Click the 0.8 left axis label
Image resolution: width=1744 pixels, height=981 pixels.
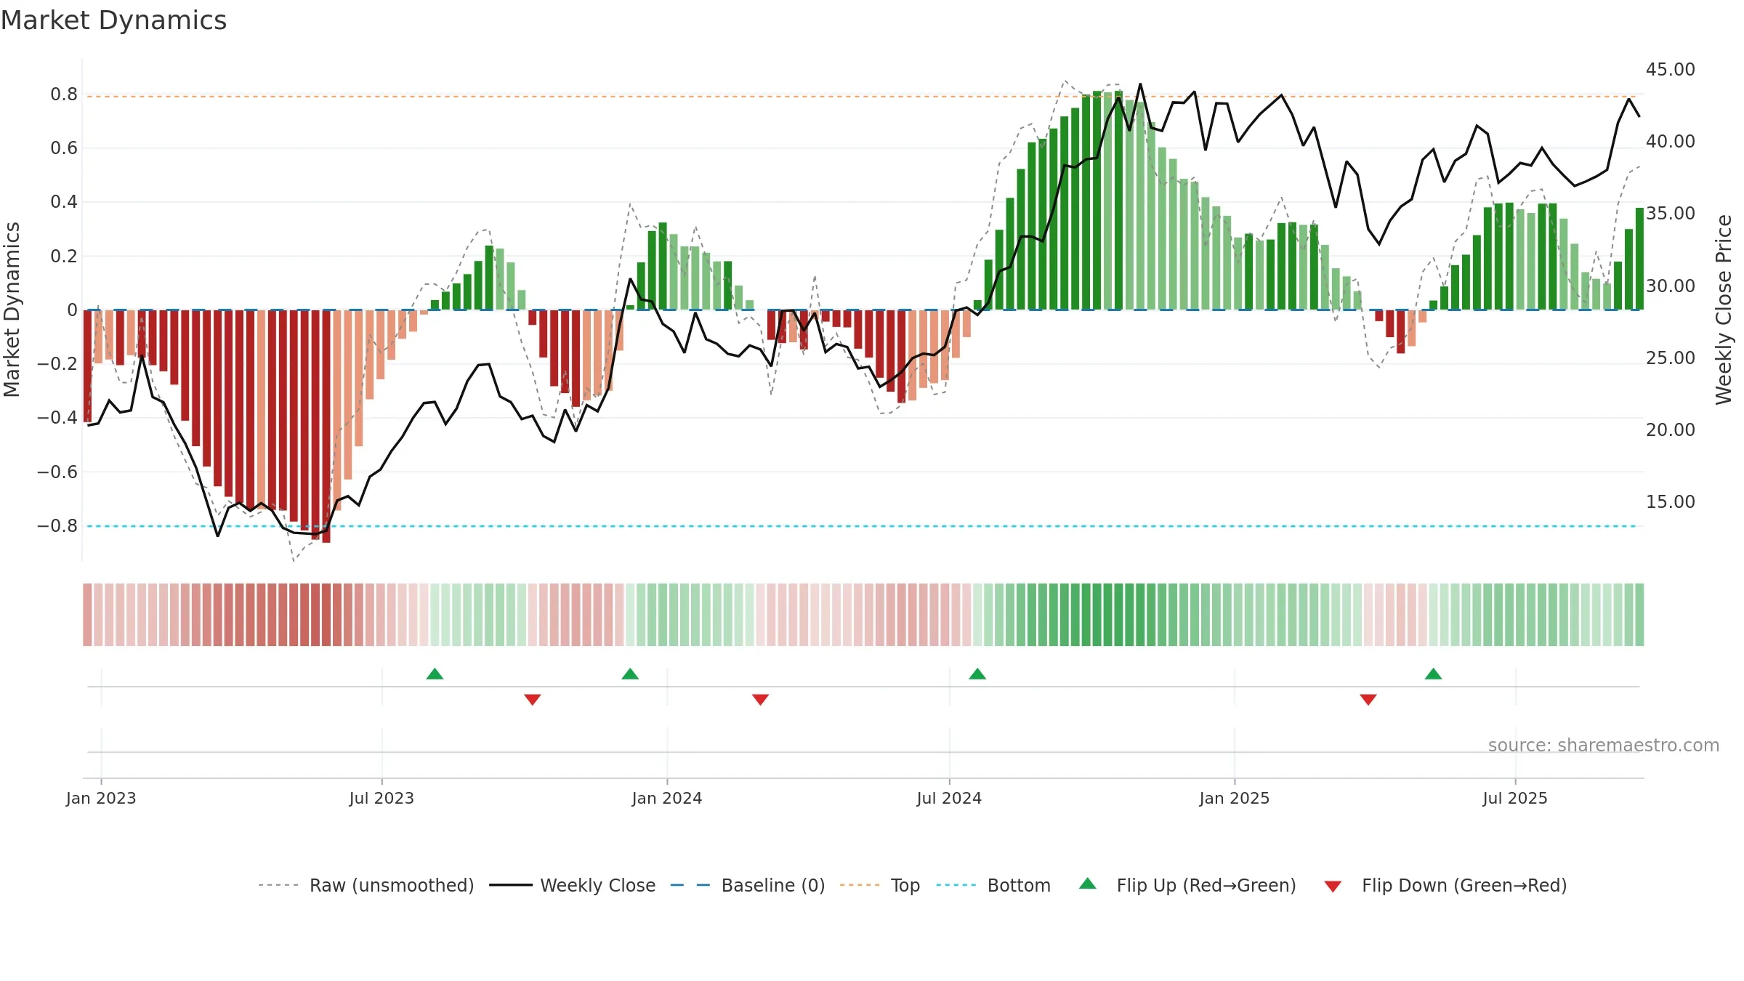64,94
